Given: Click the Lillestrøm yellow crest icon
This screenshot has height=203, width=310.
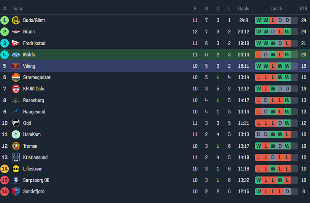Looking at the screenshot, I should tap(16, 169).
